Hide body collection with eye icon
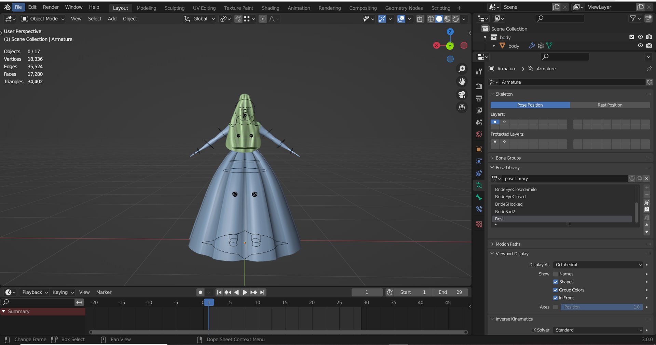This screenshot has width=656, height=345. tap(640, 37)
